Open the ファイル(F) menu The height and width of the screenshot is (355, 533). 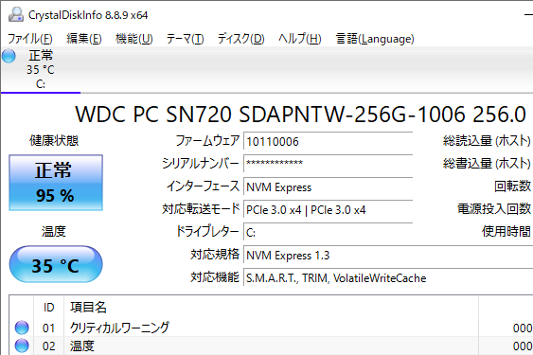30,39
